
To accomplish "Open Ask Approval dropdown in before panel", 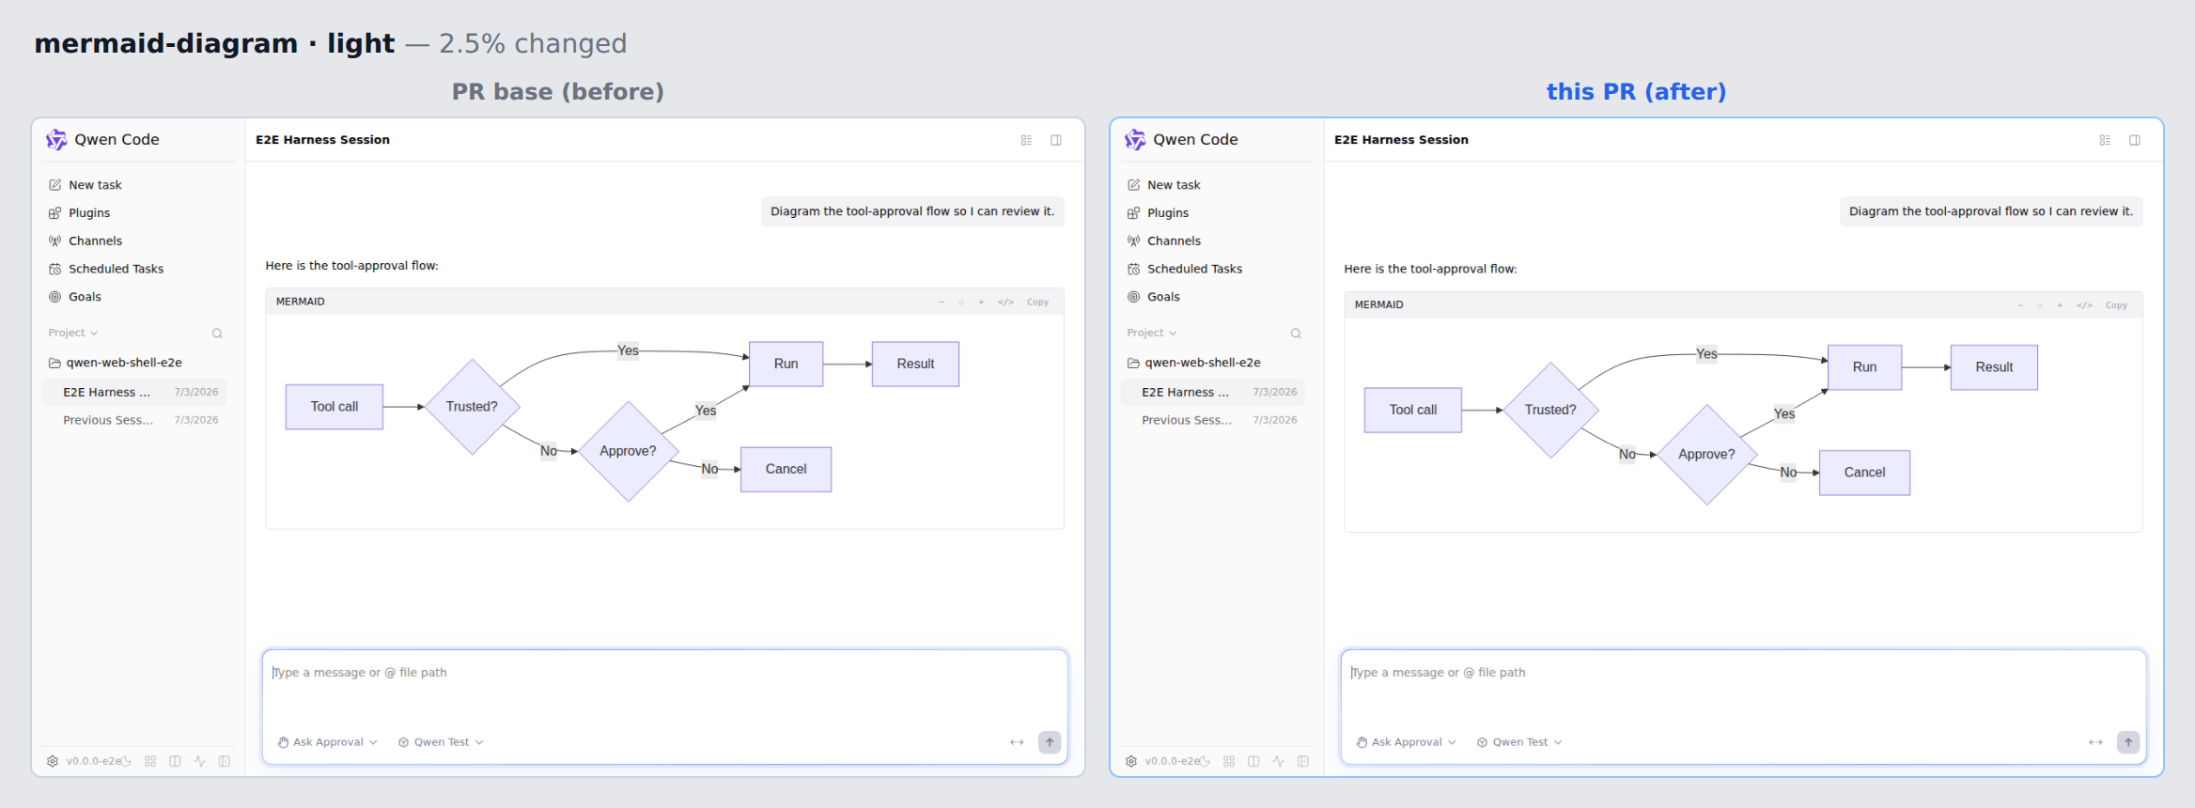I will click(x=328, y=742).
